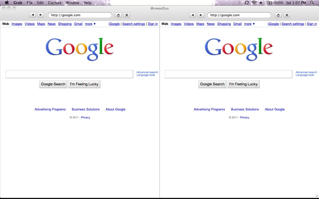
Task: Open Spotlight search in the menu bar
Action: coord(312,3)
